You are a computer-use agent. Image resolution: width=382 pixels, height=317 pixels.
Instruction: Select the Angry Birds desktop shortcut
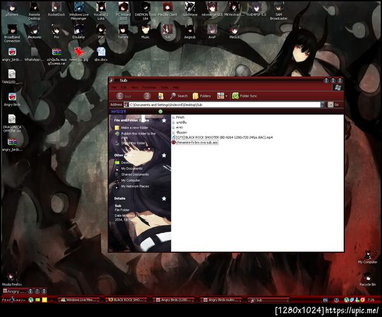point(12,100)
